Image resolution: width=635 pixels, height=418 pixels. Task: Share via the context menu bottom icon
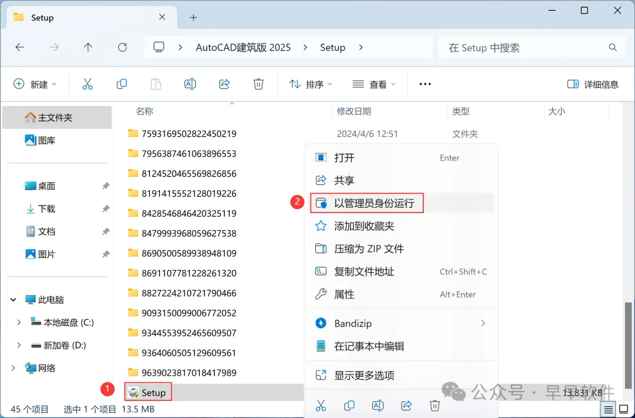(x=406, y=405)
